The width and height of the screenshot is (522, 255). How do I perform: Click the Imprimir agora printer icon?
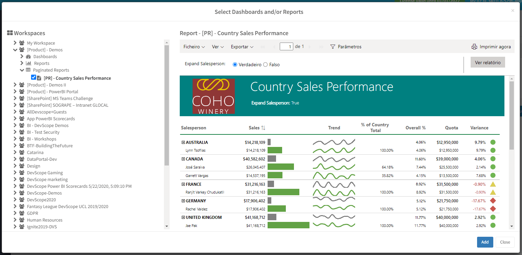click(475, 47)
